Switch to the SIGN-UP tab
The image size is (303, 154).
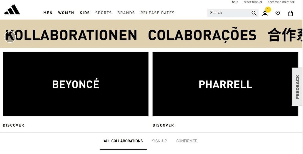tap(159, 141)
